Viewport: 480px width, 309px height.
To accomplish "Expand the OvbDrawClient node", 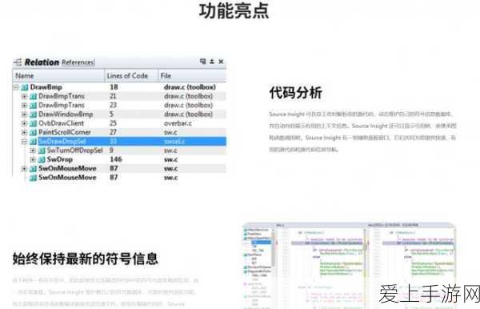I will 24,123.
